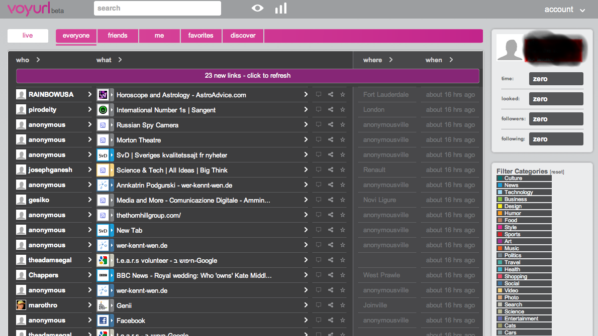Click the Music category color swatch
The width and height of the screenshot is (598, 336).
500,248
